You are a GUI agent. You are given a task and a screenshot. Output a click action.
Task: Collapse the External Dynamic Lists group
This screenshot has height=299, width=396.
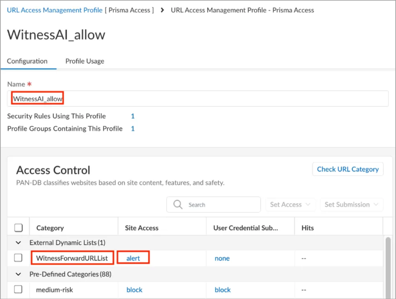coord(19,243)
